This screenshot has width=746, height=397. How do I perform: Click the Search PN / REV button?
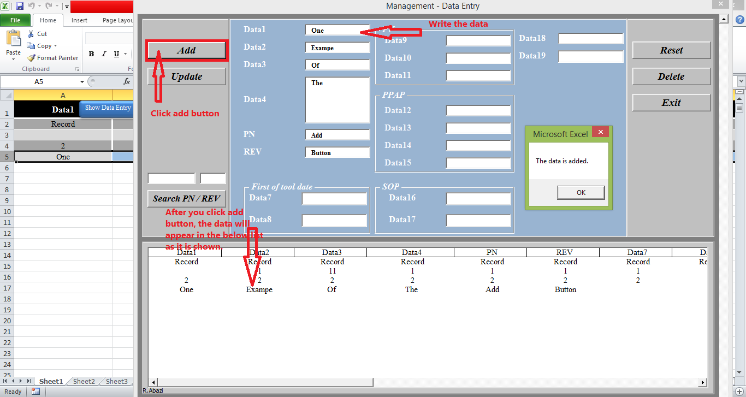click(187, 198)
